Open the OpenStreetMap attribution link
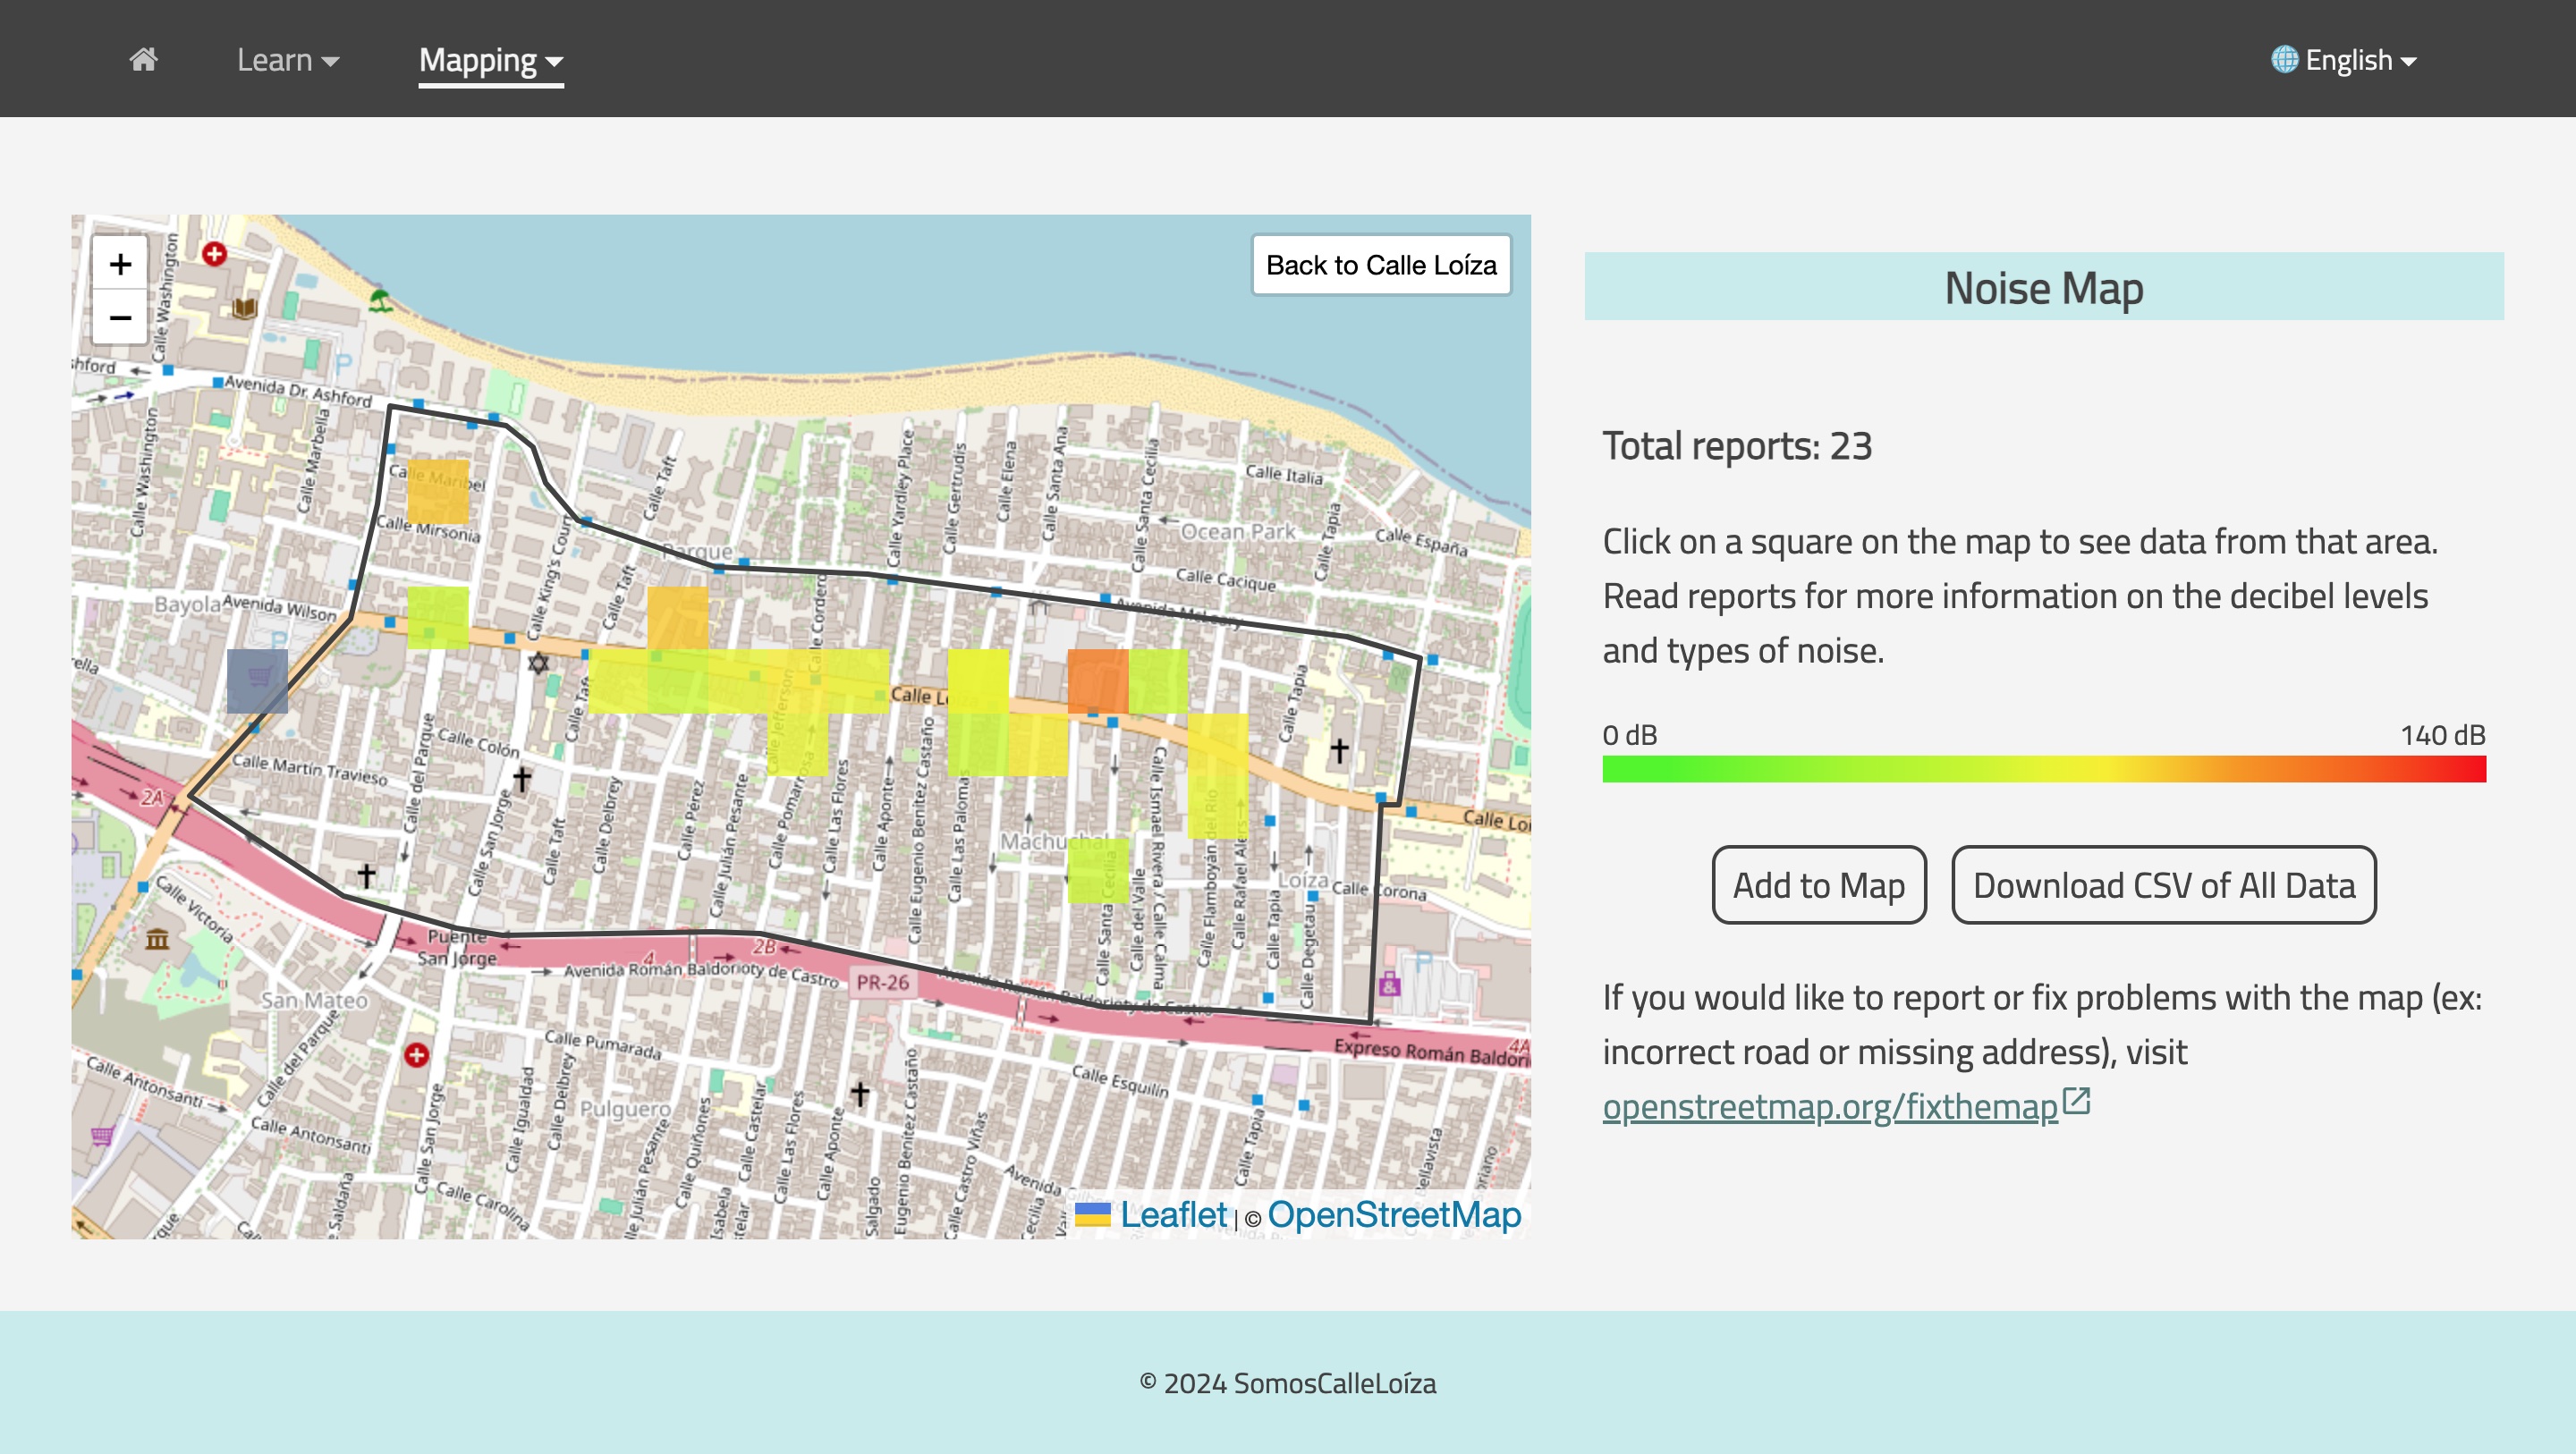Screen dimensions: 2576x1454 [1394, 1215]
